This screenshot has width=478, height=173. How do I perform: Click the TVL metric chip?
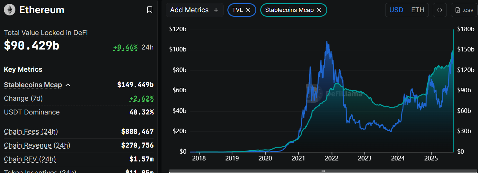click(x=242, y=10)
